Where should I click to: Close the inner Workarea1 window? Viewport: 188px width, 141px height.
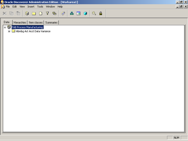coord(186,7)
